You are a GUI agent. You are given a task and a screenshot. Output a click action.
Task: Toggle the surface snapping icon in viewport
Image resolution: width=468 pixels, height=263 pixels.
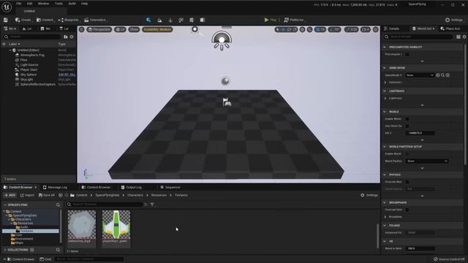click(310, 29)
